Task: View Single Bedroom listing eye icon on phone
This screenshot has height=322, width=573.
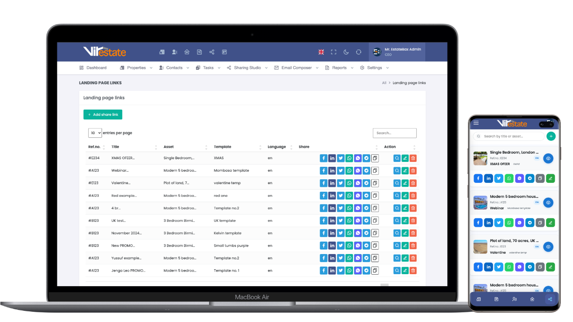Action: tap(548, 158)
